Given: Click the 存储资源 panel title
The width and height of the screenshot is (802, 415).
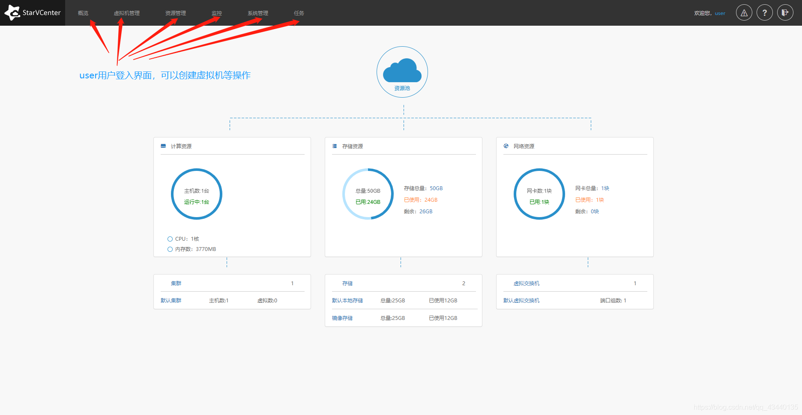Looking at the screenshot, I should [x=353, y=146].
